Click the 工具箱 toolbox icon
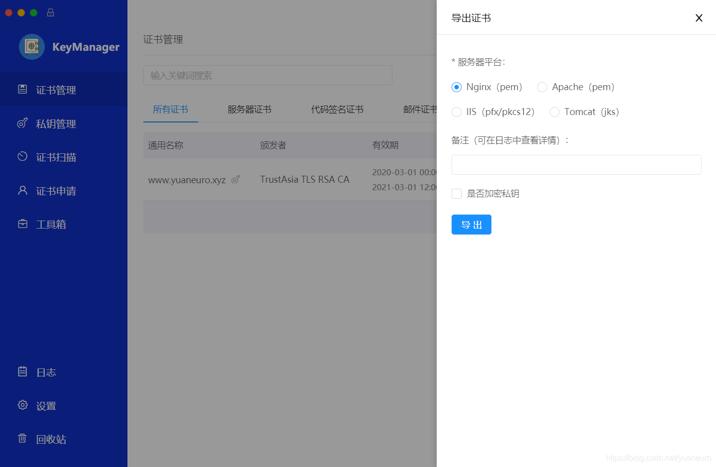 tap(22, 224)
